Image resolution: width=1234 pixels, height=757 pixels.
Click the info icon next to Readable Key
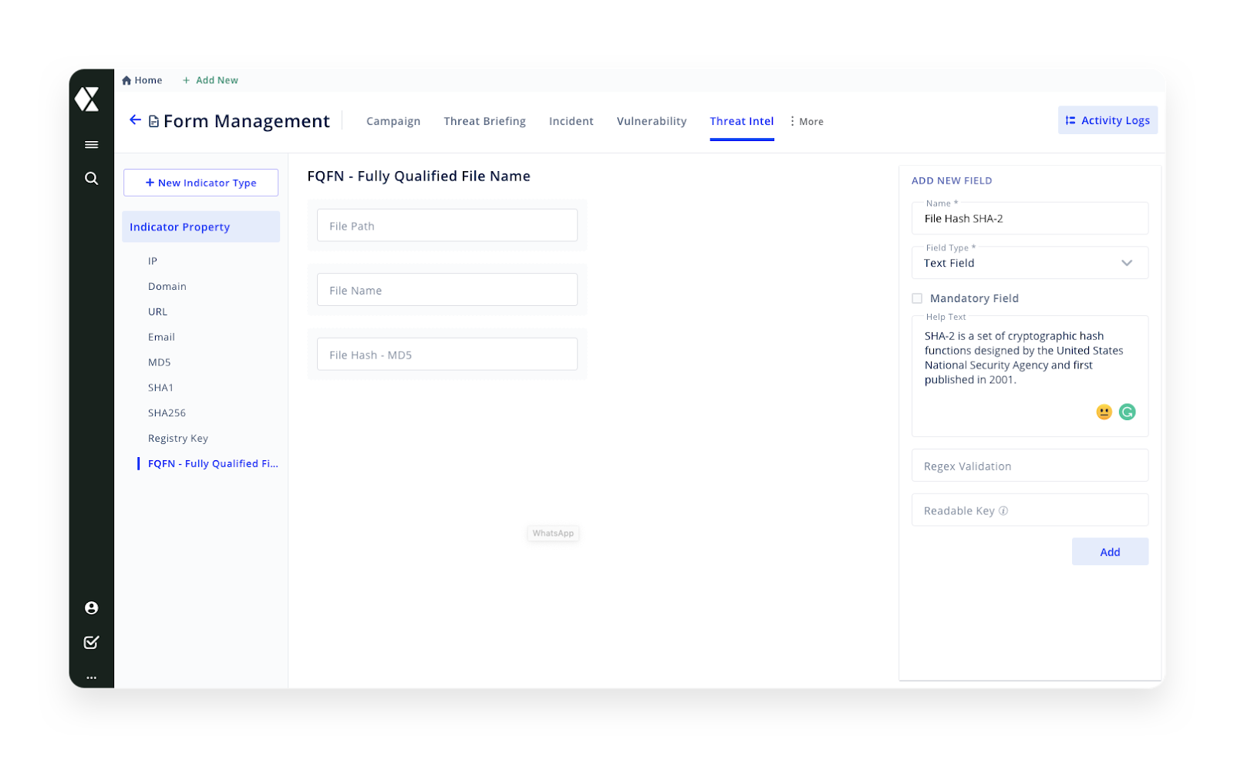point(1003,510)
